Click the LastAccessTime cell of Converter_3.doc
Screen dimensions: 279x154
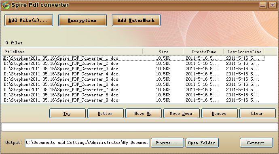click(x=243, y=69)
